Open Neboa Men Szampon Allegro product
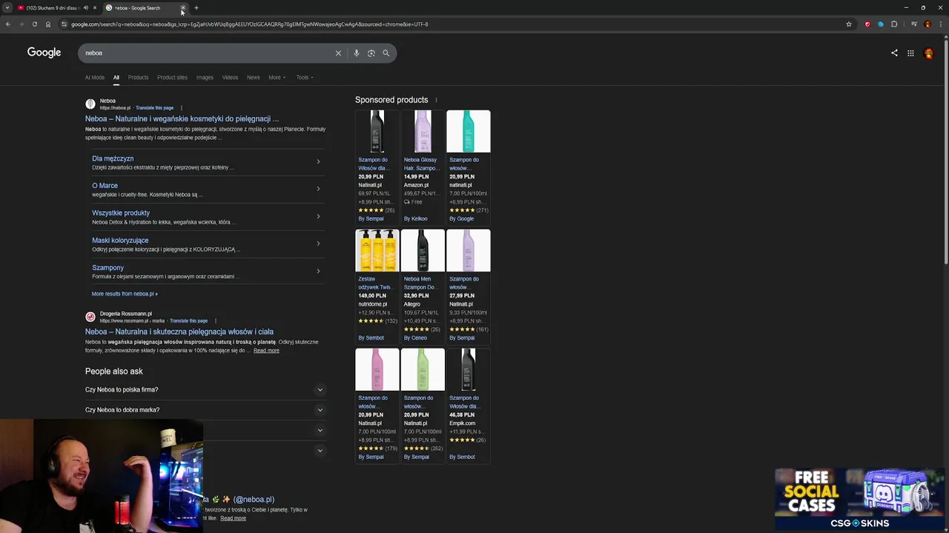 tap(423, 286)
